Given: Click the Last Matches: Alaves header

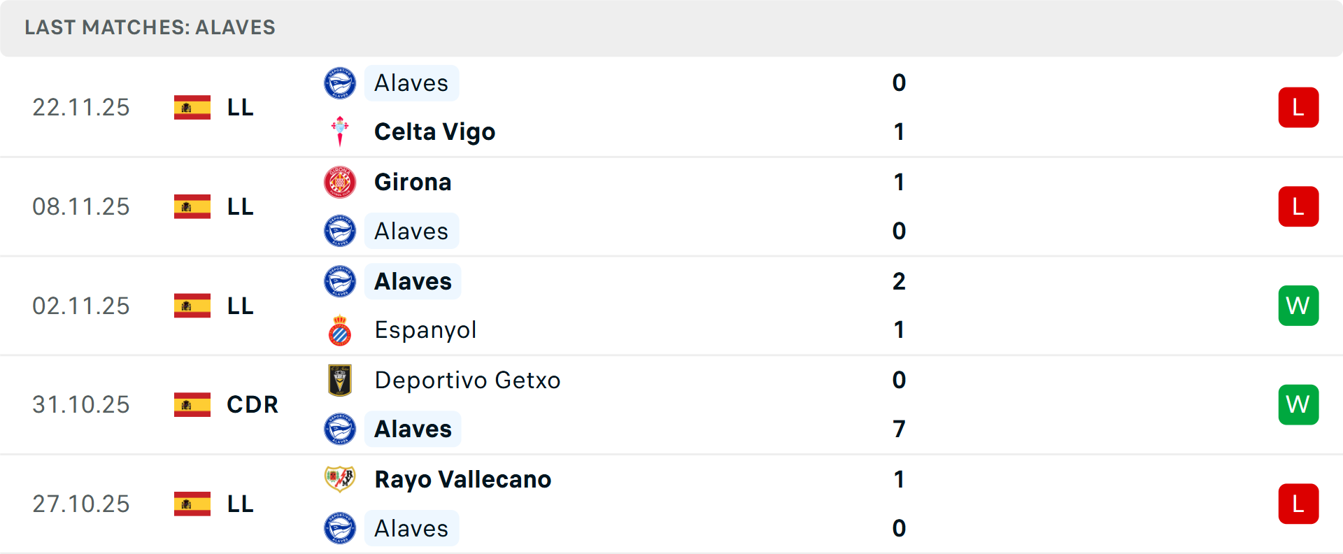Looking at the screenshot, I should tap(150, 27).
